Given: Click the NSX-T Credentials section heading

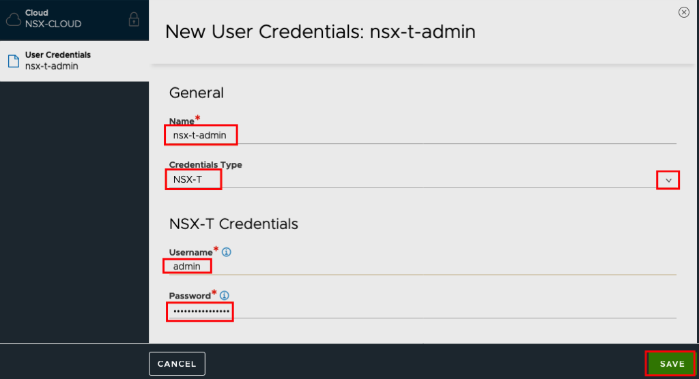Looking at the screenshot, I should click(233, 224).
